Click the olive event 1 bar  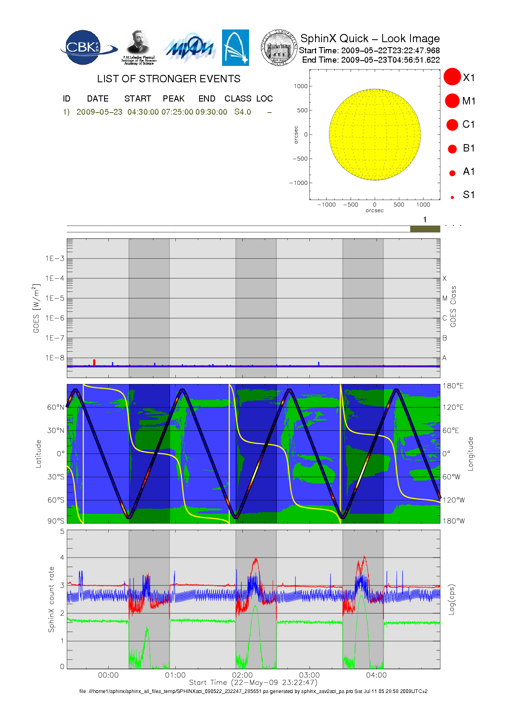[425, 229]
